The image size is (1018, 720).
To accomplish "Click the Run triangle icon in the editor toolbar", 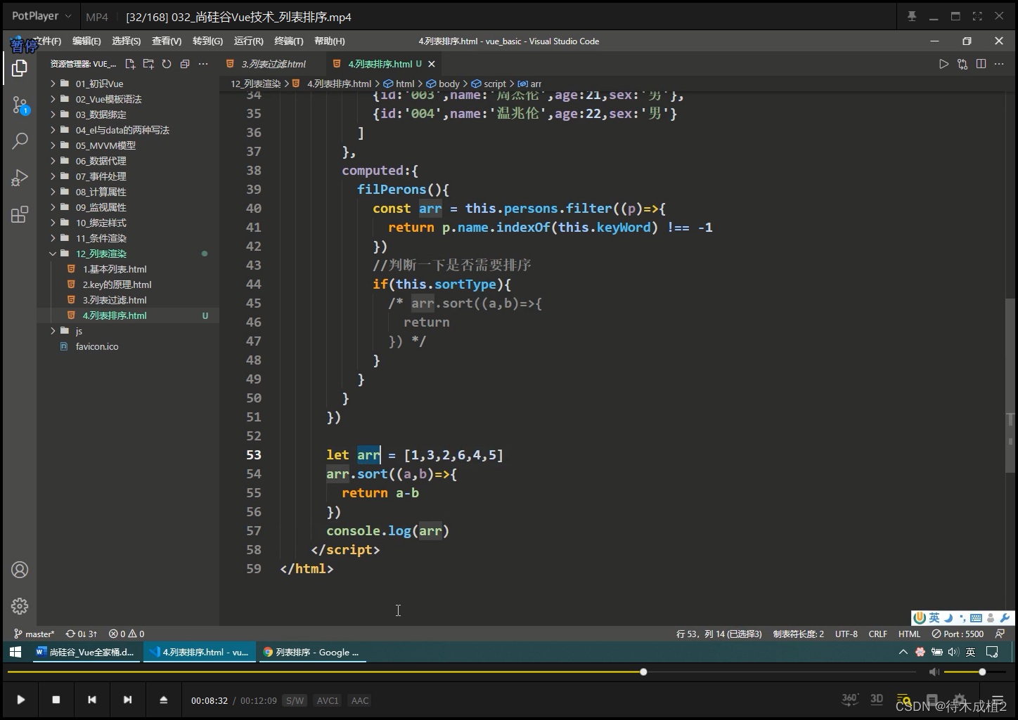I will [943, 64].
